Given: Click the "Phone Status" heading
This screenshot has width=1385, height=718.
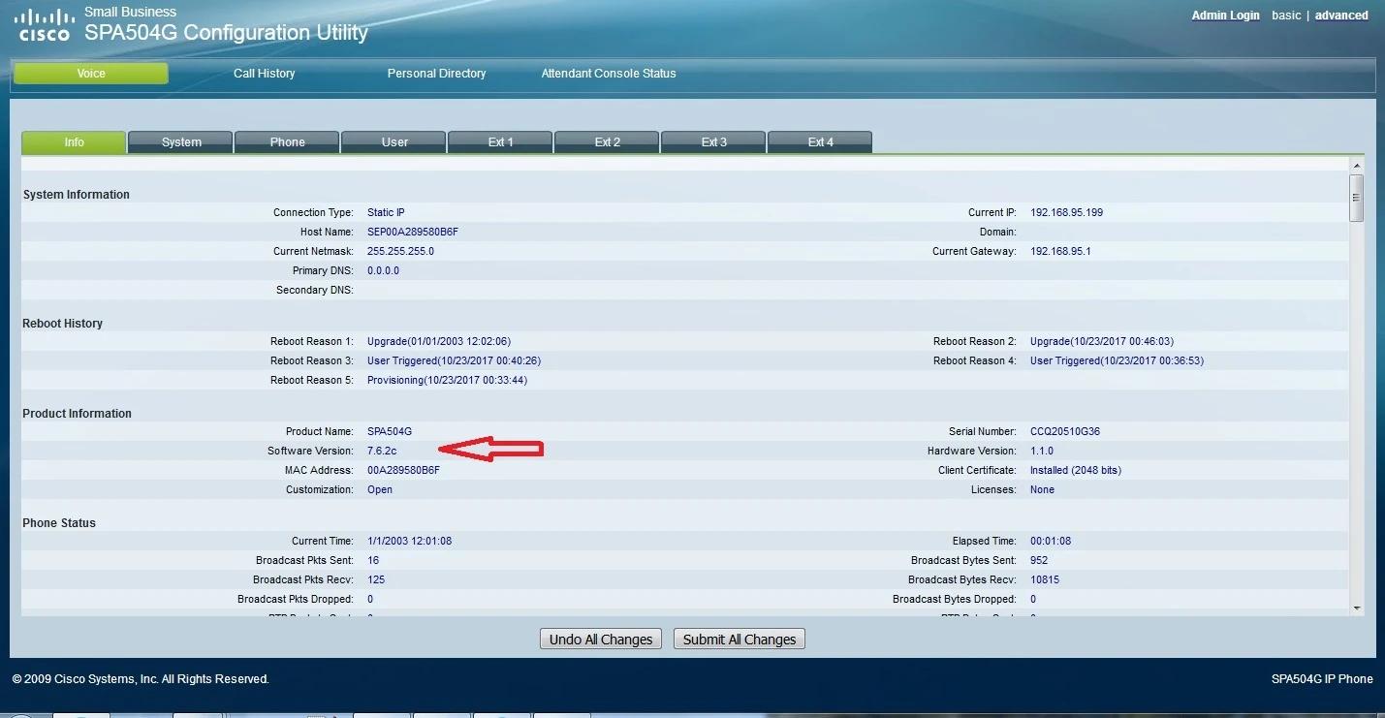Looking at the screenshot, I should click(x=60, y=523).
